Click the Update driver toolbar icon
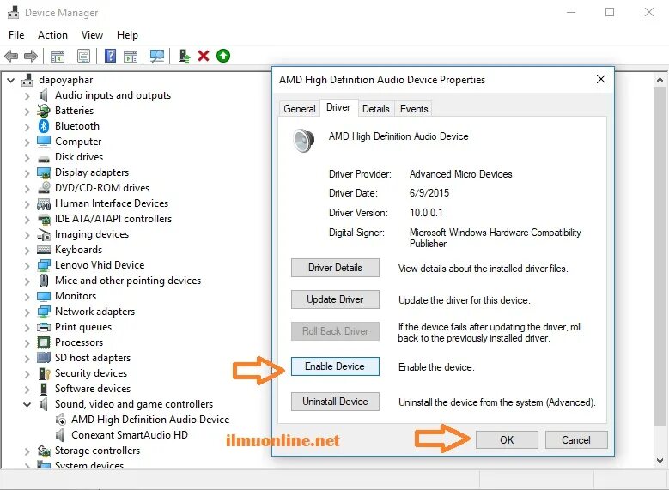Image resolution: width=669 pixels, height=490 pixels. [184, 56]
